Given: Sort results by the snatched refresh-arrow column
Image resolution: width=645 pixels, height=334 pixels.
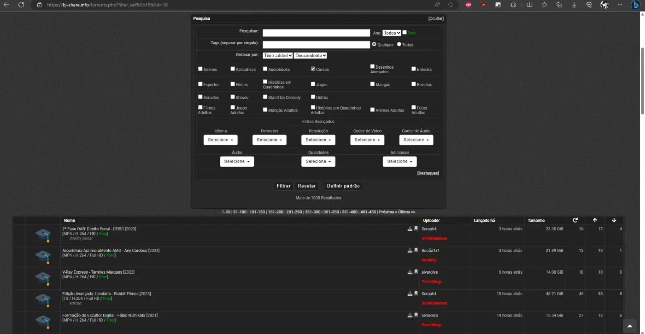Looking at the screenshot, I should pyautogui.click(x=575, y=220).
